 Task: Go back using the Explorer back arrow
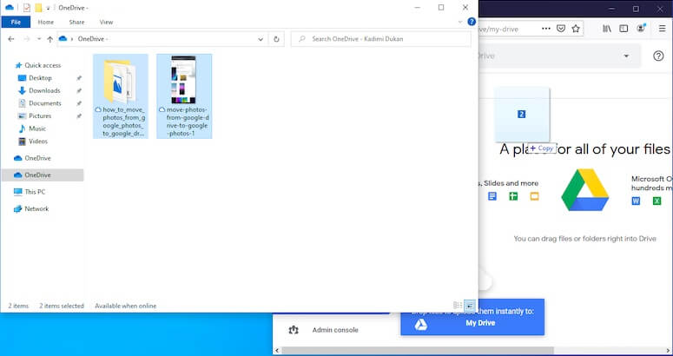click(x=11, y=39)
